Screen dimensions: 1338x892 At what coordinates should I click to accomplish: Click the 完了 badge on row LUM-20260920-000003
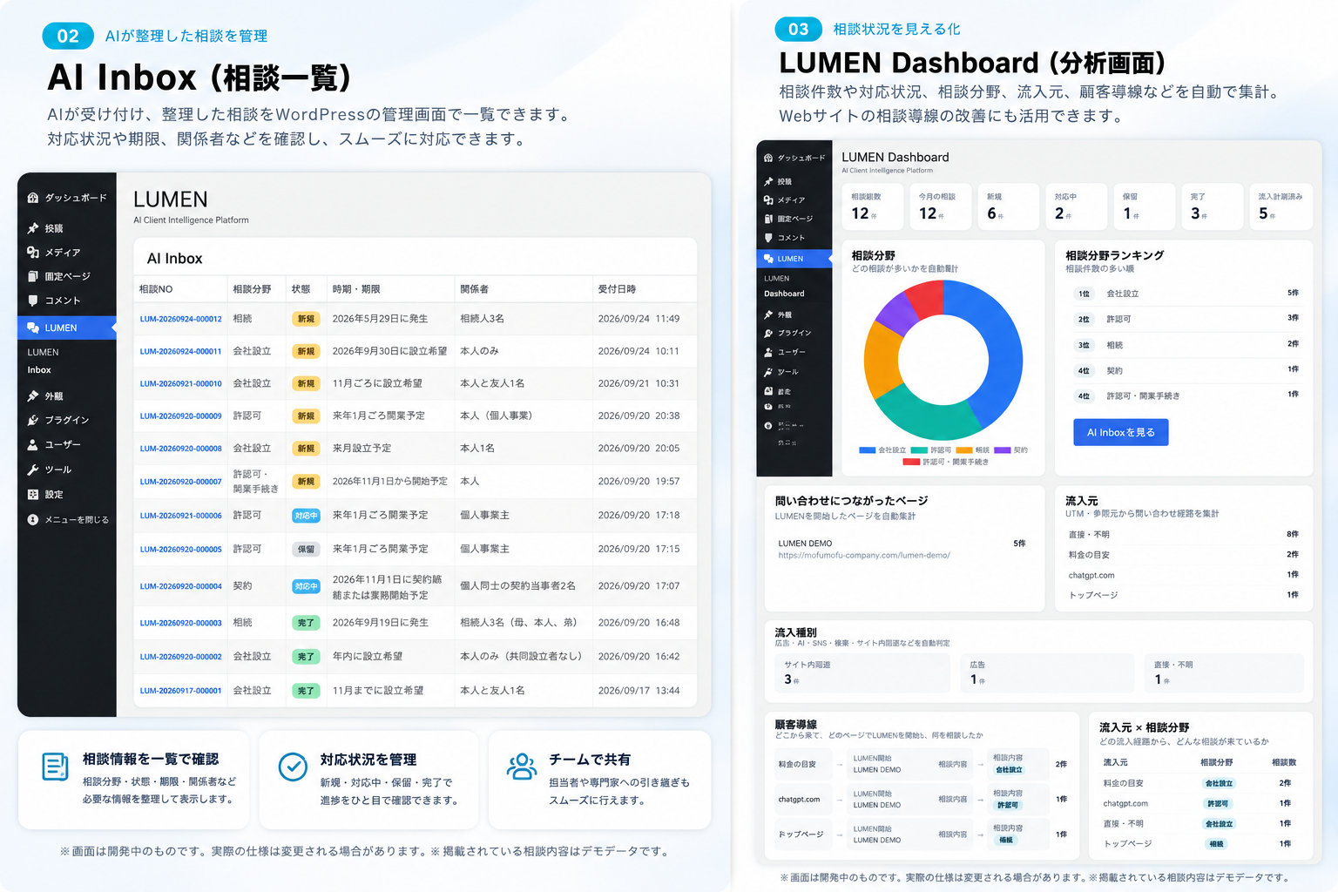[x=306, y=623]
